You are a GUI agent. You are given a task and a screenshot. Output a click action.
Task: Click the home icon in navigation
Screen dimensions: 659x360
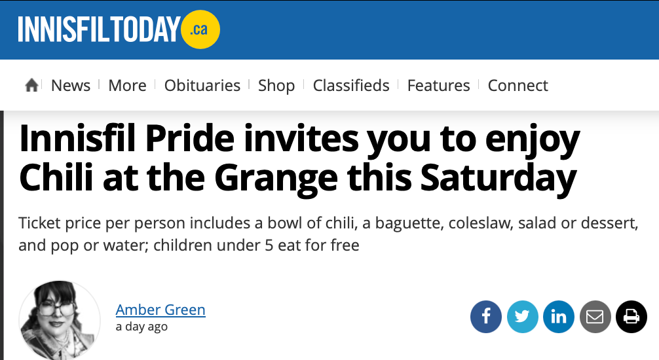pyautogui.click(x=31, y=86)
